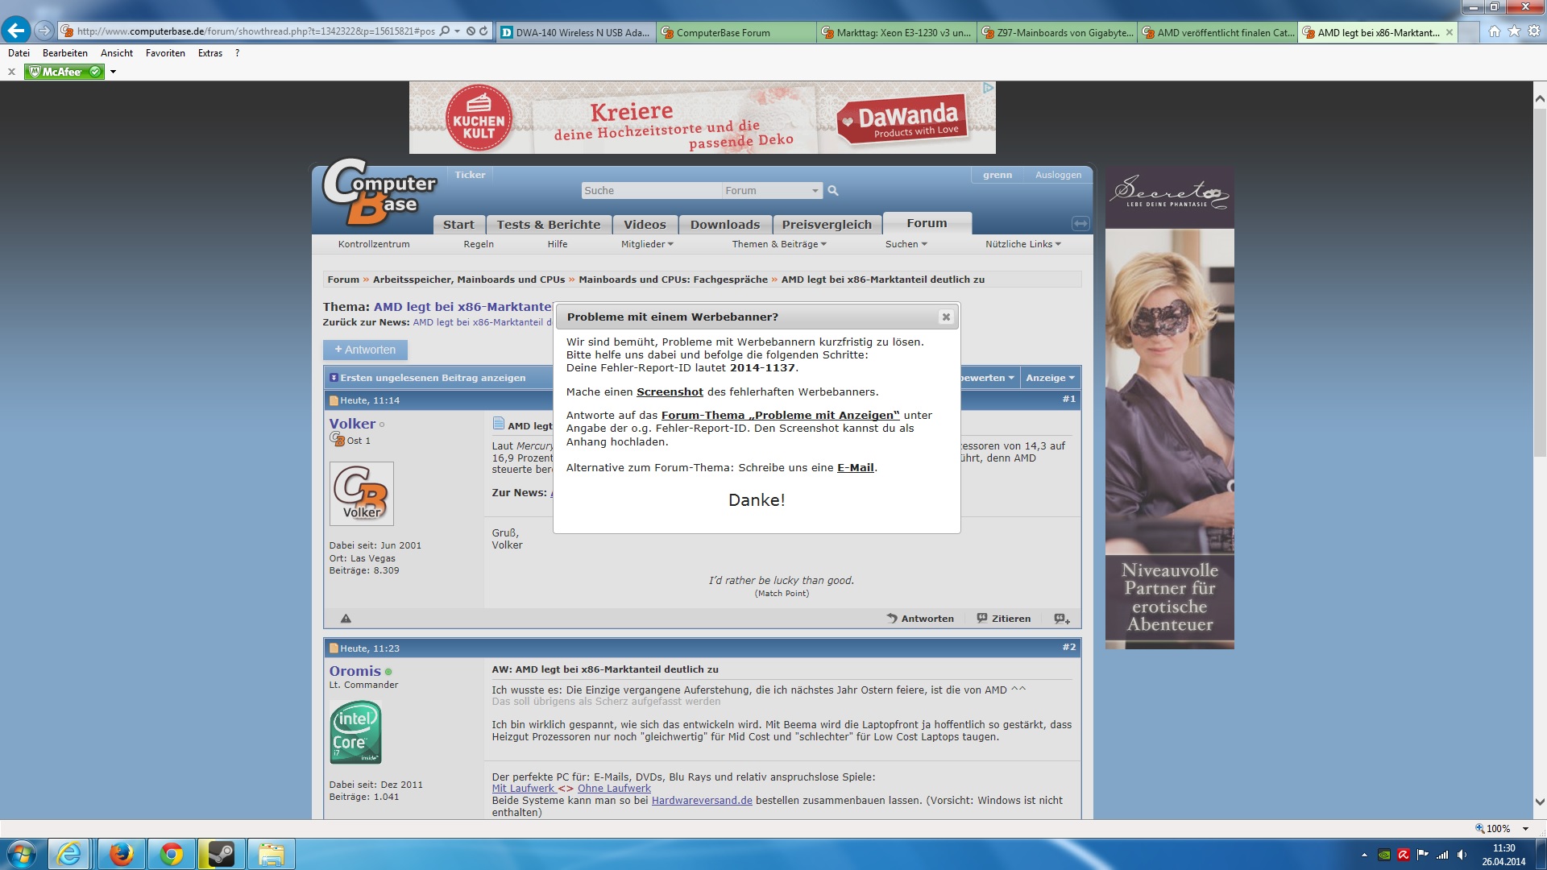Expand the Forum search scope dropdown

pos(815,191)
